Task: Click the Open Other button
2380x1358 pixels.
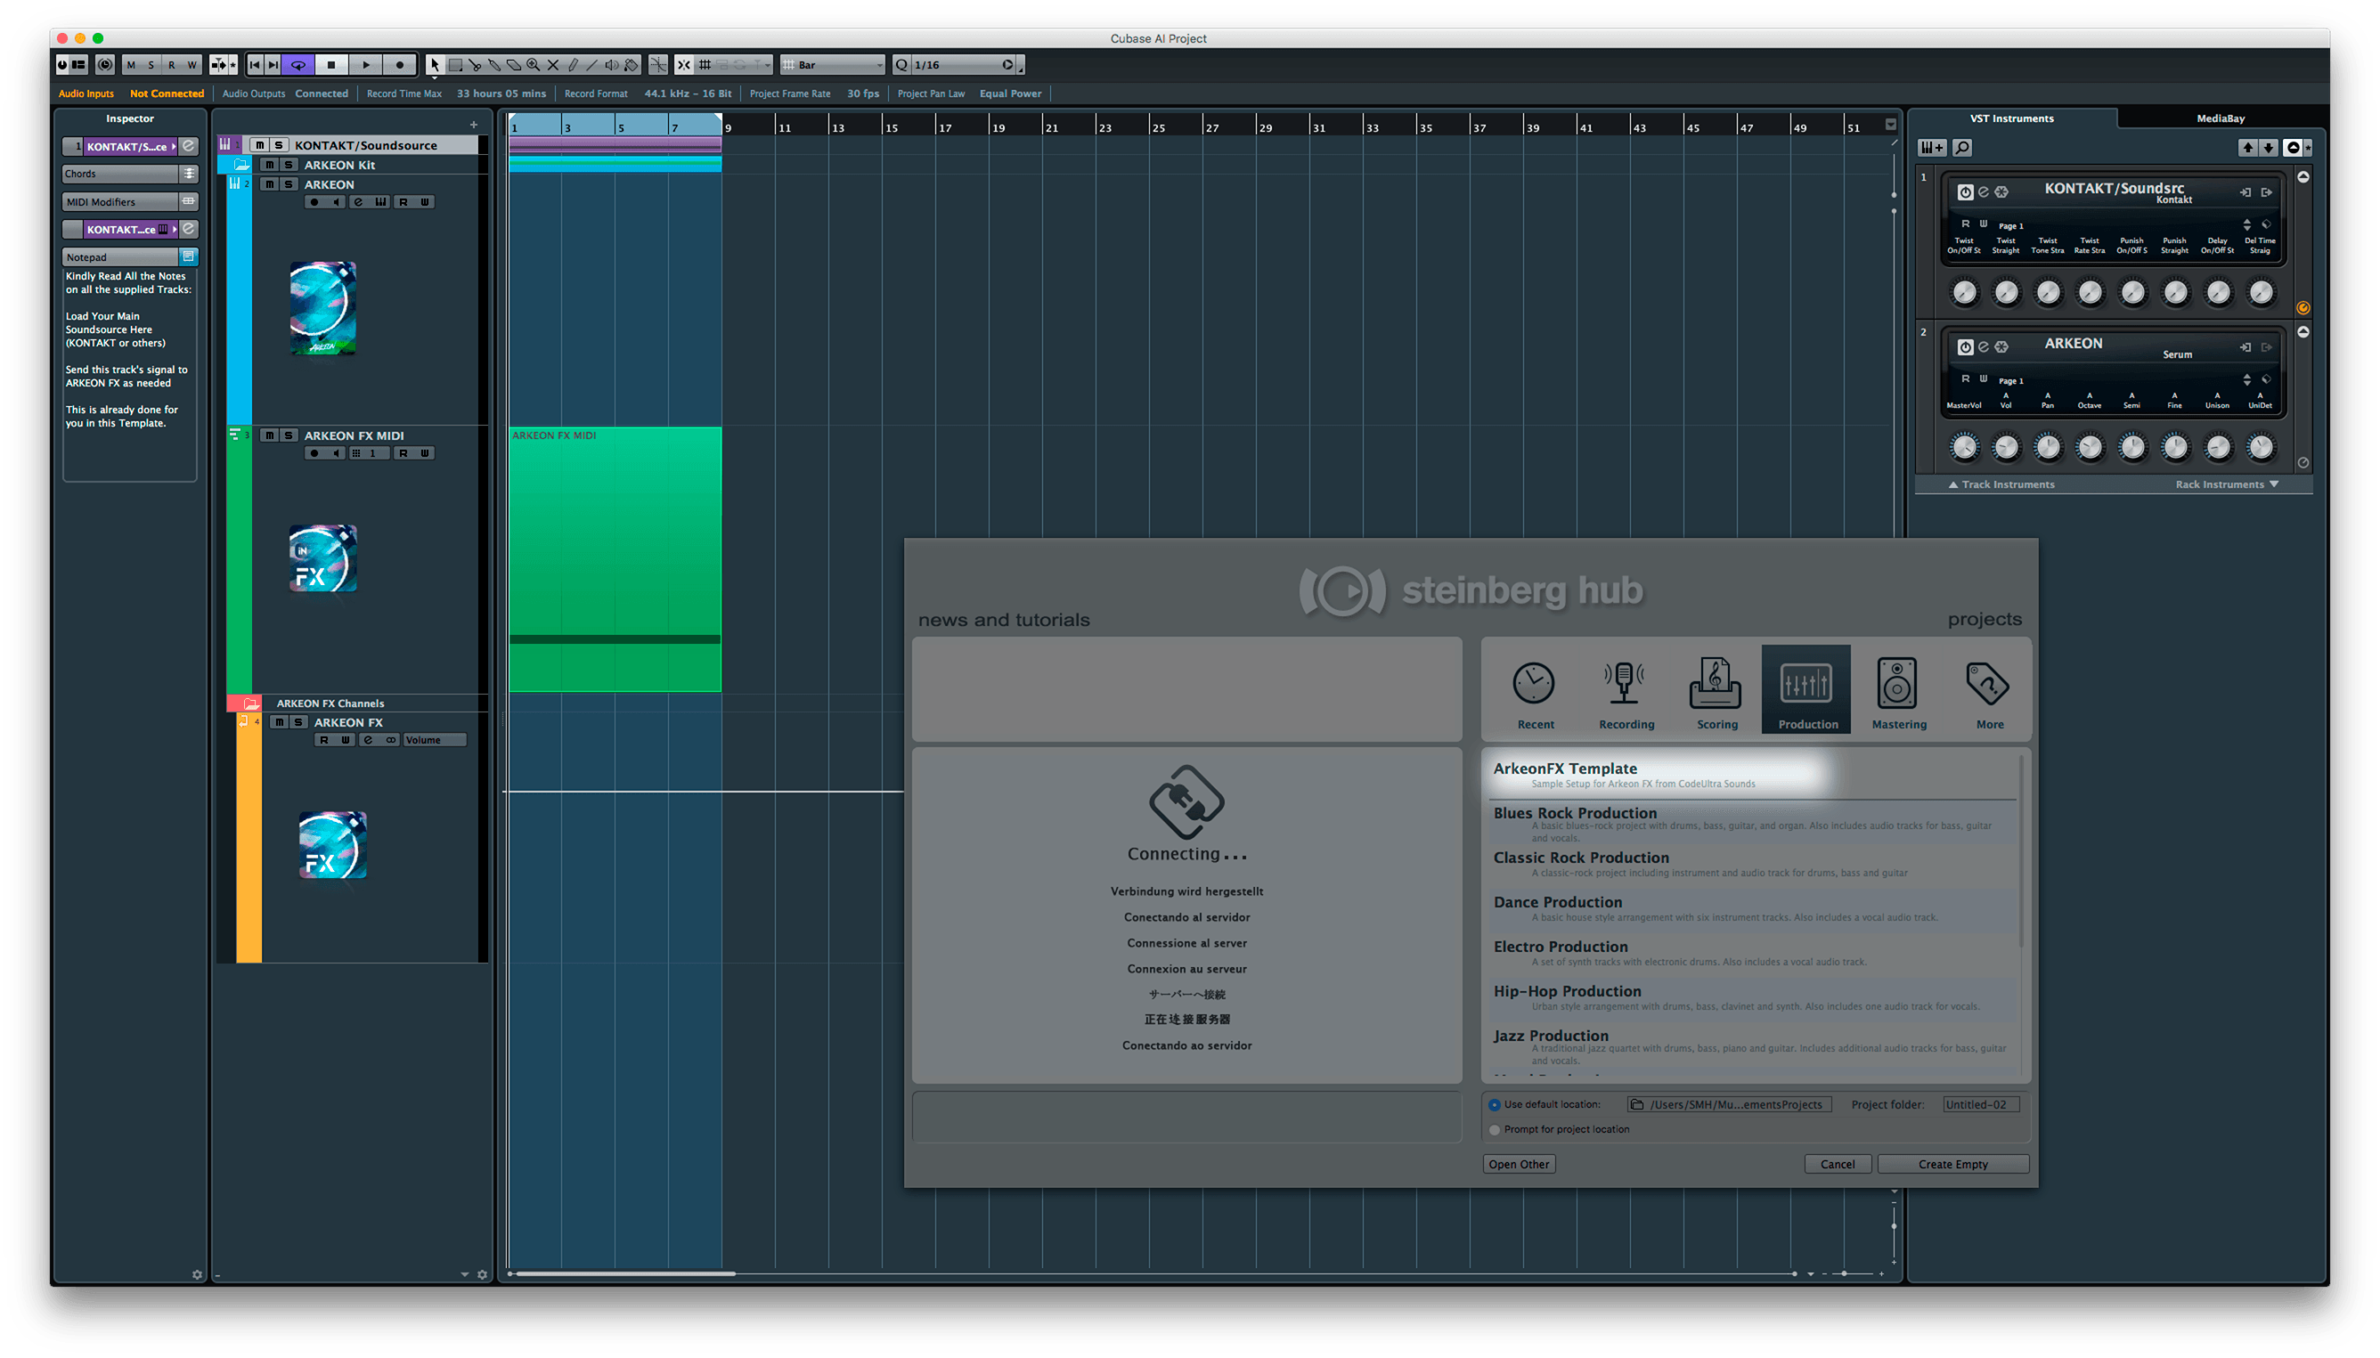Action: point(1518,1164)
